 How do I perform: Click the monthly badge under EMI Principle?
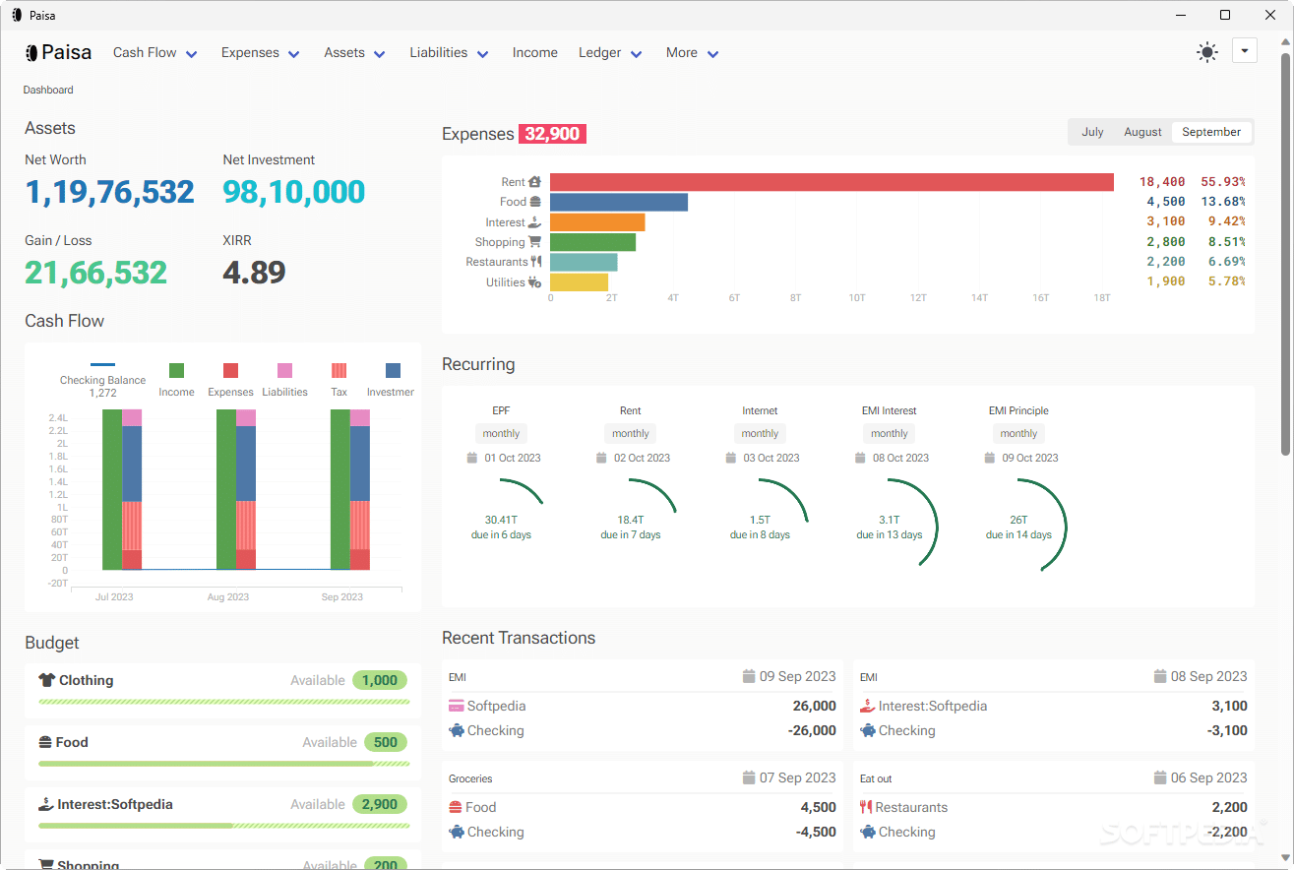[x=1018, y=433]
